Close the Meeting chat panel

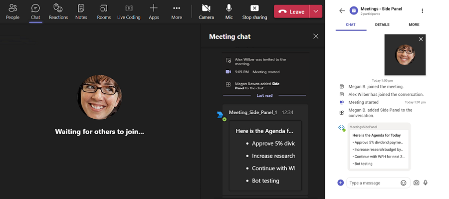pyautogui.click(x=316, y=36)
